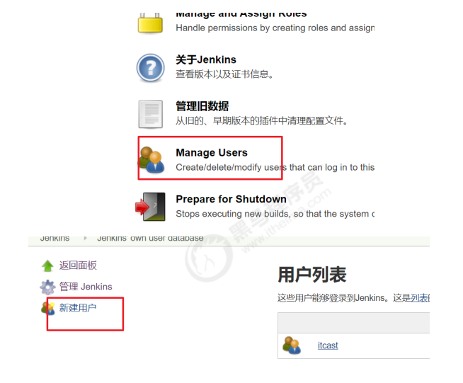Open Manage and Assign Roles heading
The height and width of the screenshot is (383, 463).
[241, 14]
